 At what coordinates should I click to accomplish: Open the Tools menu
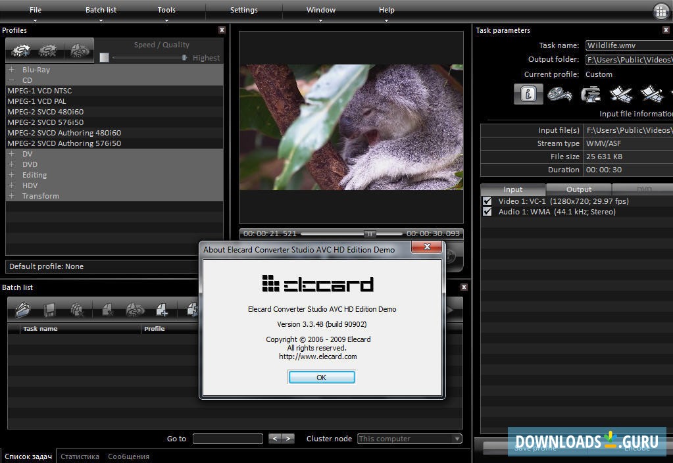(x=166, y=10)
